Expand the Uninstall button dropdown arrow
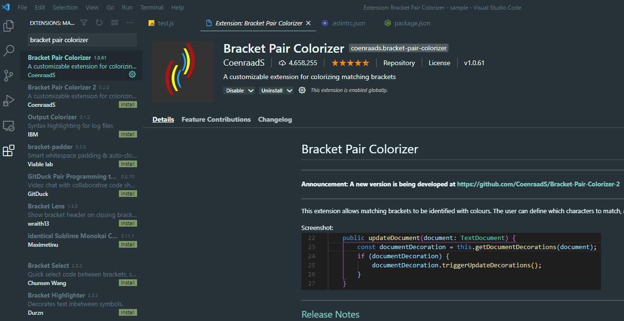624x321 pixels. click(x=289, y=91)
